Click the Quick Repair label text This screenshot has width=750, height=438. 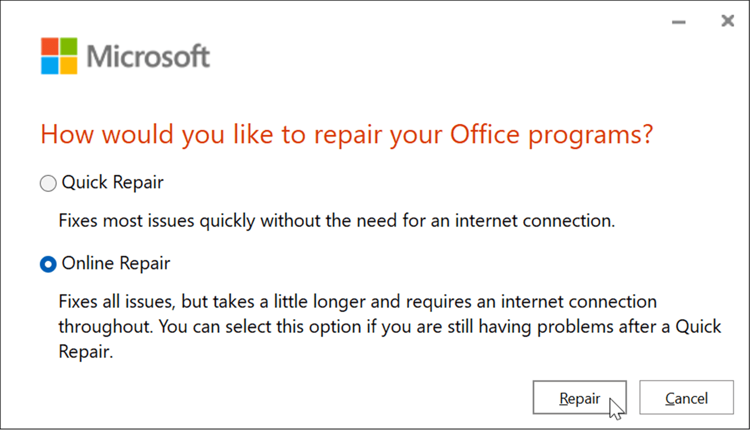click(112, 182)
